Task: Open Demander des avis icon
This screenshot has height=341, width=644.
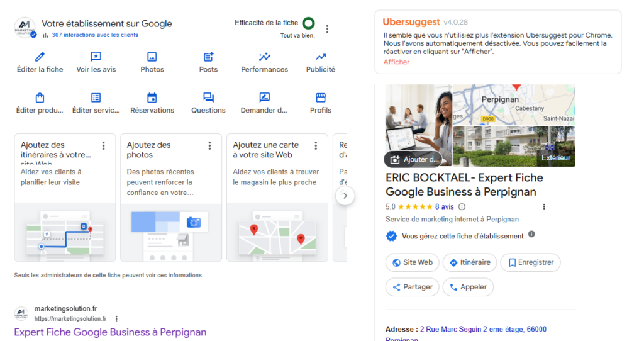Action: [265, 98]
